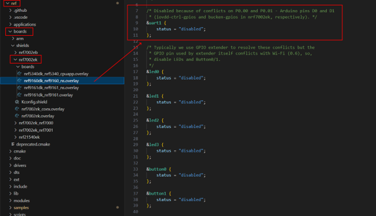This screenshot has height=216, width=376.
Task: Click file icon of nrf7002ek.overlay
Action: click(17, 115)
